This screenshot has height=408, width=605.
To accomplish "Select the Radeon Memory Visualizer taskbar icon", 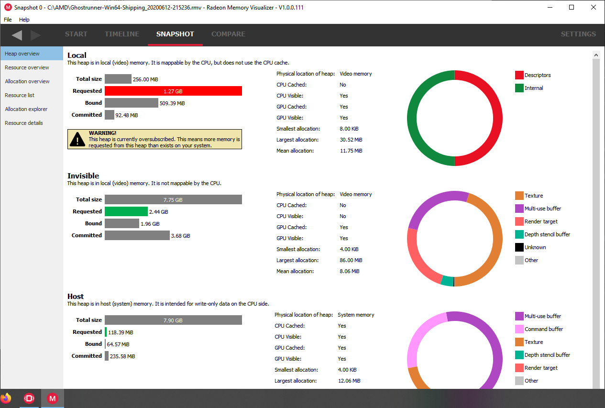I will point(52,398).
